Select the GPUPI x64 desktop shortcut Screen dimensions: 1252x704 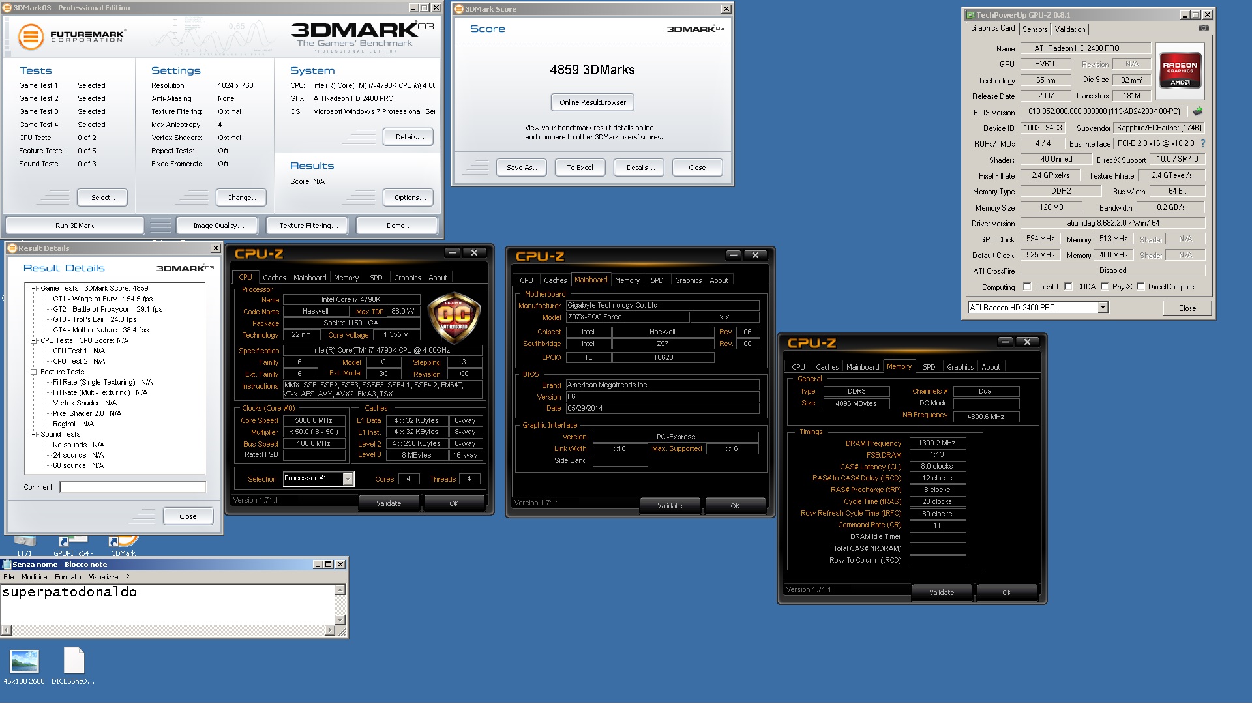pyautogui.click(x=74, y=546)
